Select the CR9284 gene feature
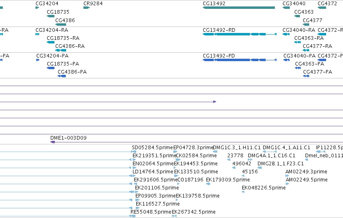The height and width of the screenshot is (218, 343). 87,8
